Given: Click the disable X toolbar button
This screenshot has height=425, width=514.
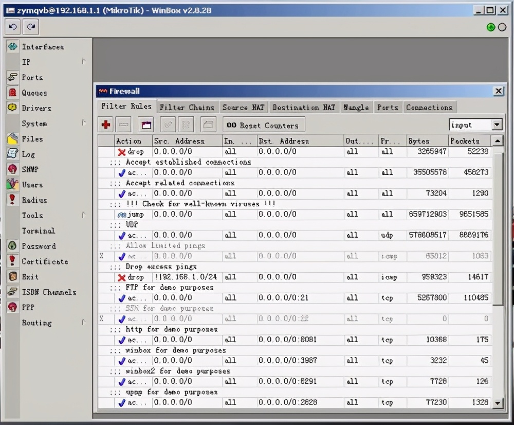Looking at the screenshot, I should click(x=186, y=125).
